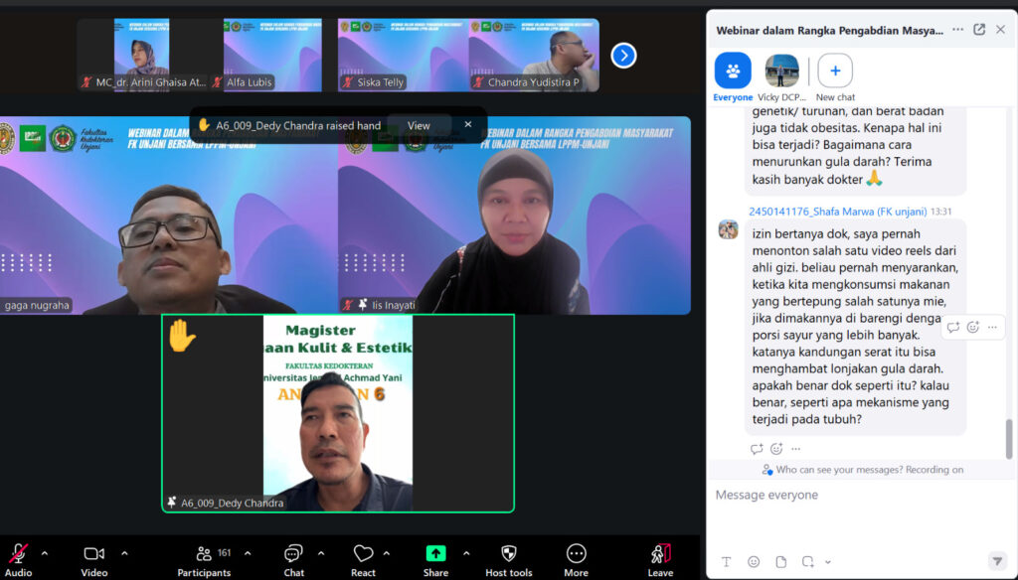Start screen Share with green icon
1018x580 pixels.
click(x=435, y=554)
